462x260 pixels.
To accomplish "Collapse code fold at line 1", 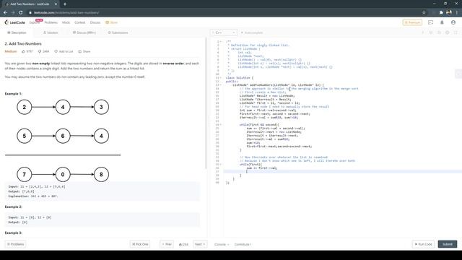I will 221,42.
